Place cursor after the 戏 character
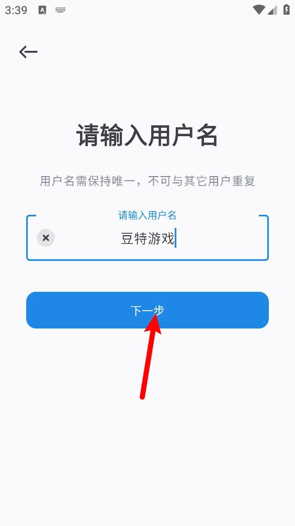295x526 pixels. coord(175,238)
